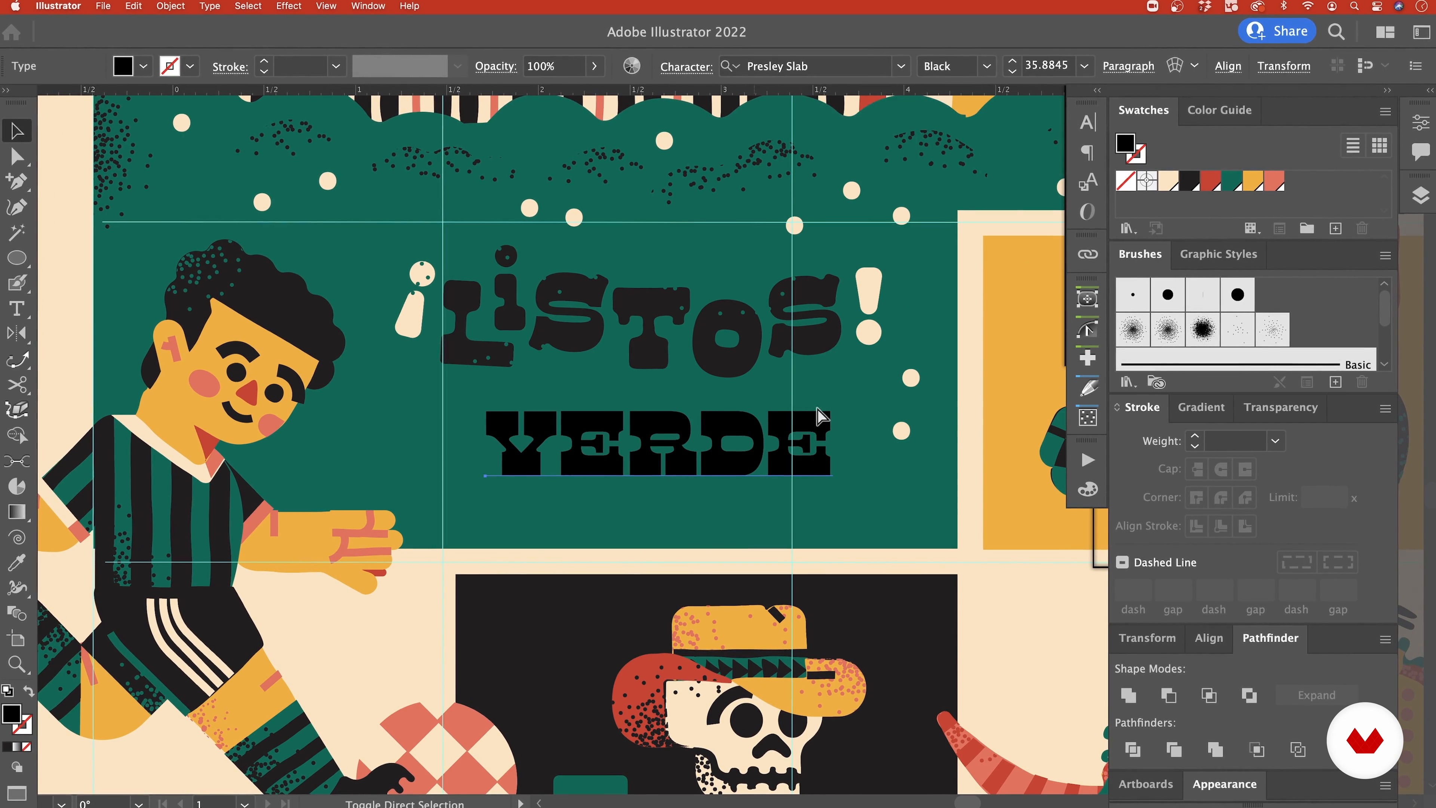Select Round Cap stroke option
The image size is (1436, 808).
[x=1221, y=469]
